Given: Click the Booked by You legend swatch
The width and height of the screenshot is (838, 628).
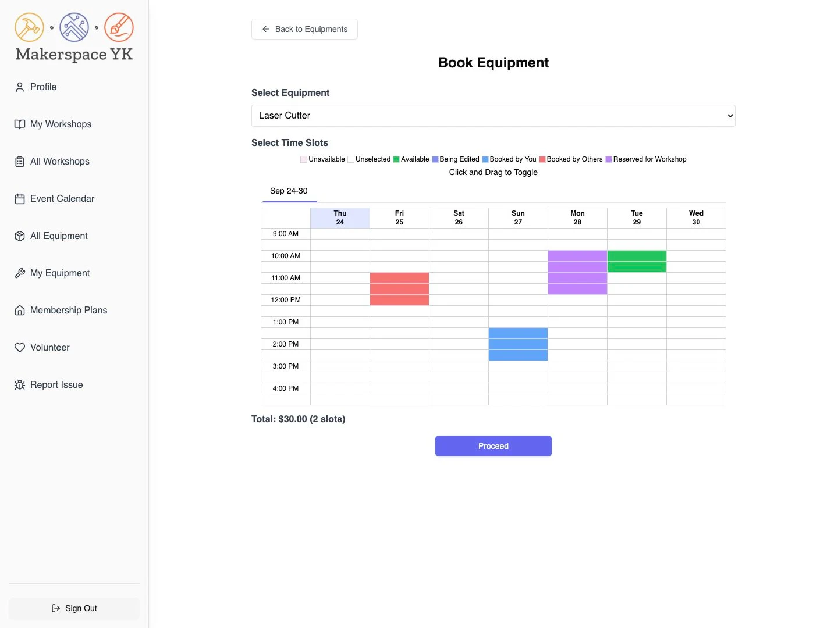Looking at the screenshot, I should [485, 159].
